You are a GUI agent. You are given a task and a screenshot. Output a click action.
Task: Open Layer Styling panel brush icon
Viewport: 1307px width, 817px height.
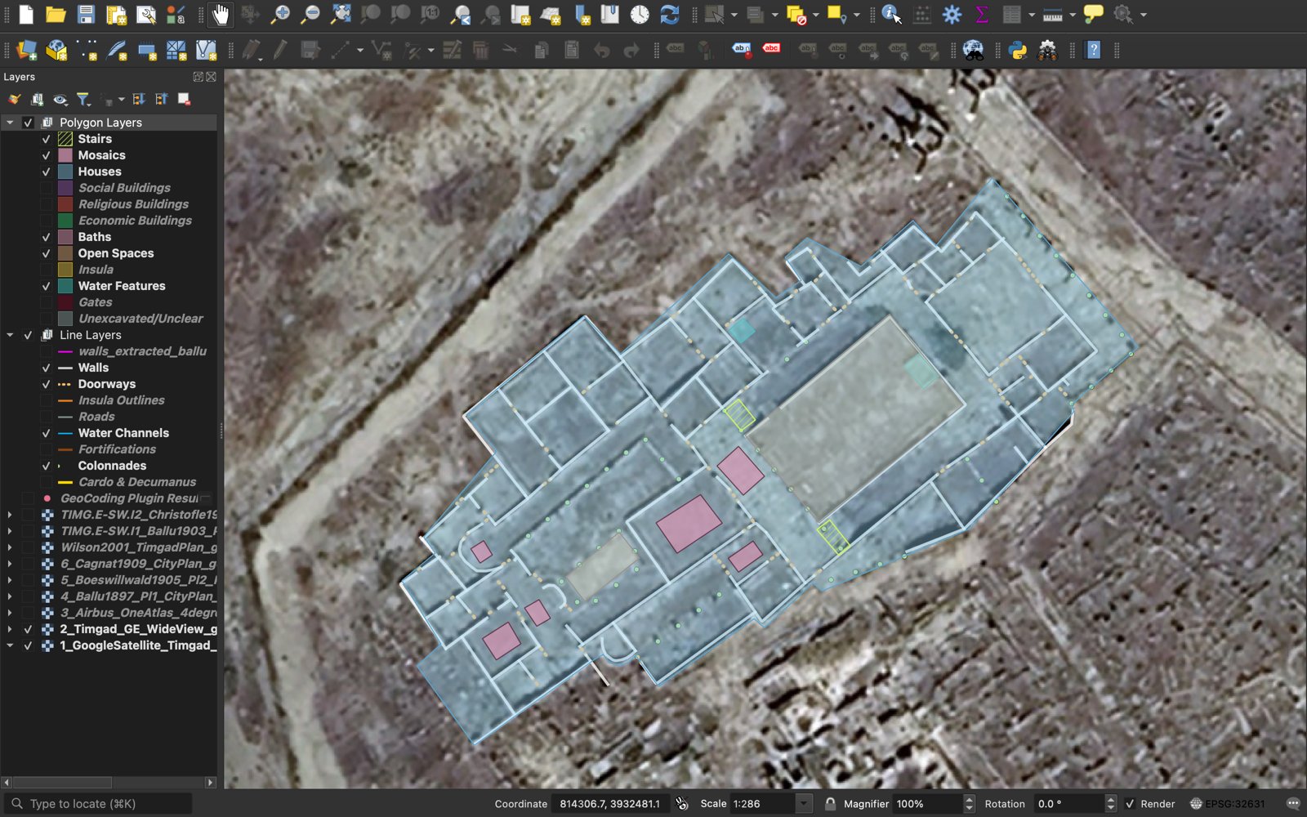click(x=14, y=99)
